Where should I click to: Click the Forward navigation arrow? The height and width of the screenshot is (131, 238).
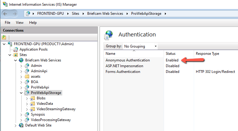point(14,14)
